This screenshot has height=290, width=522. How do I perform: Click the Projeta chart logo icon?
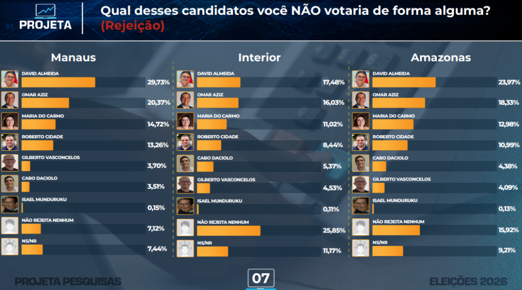[45, 11]
